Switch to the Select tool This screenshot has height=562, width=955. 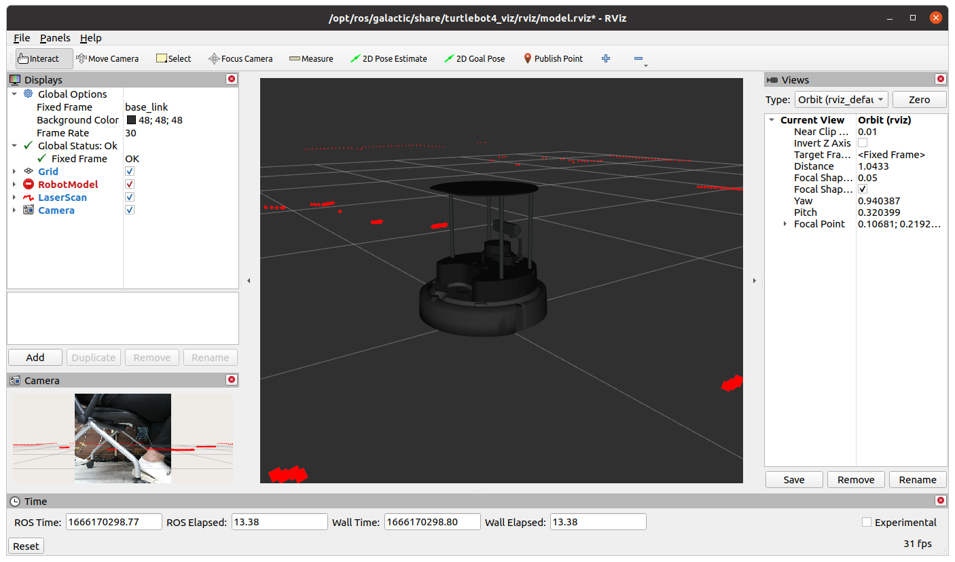point(173,58)
